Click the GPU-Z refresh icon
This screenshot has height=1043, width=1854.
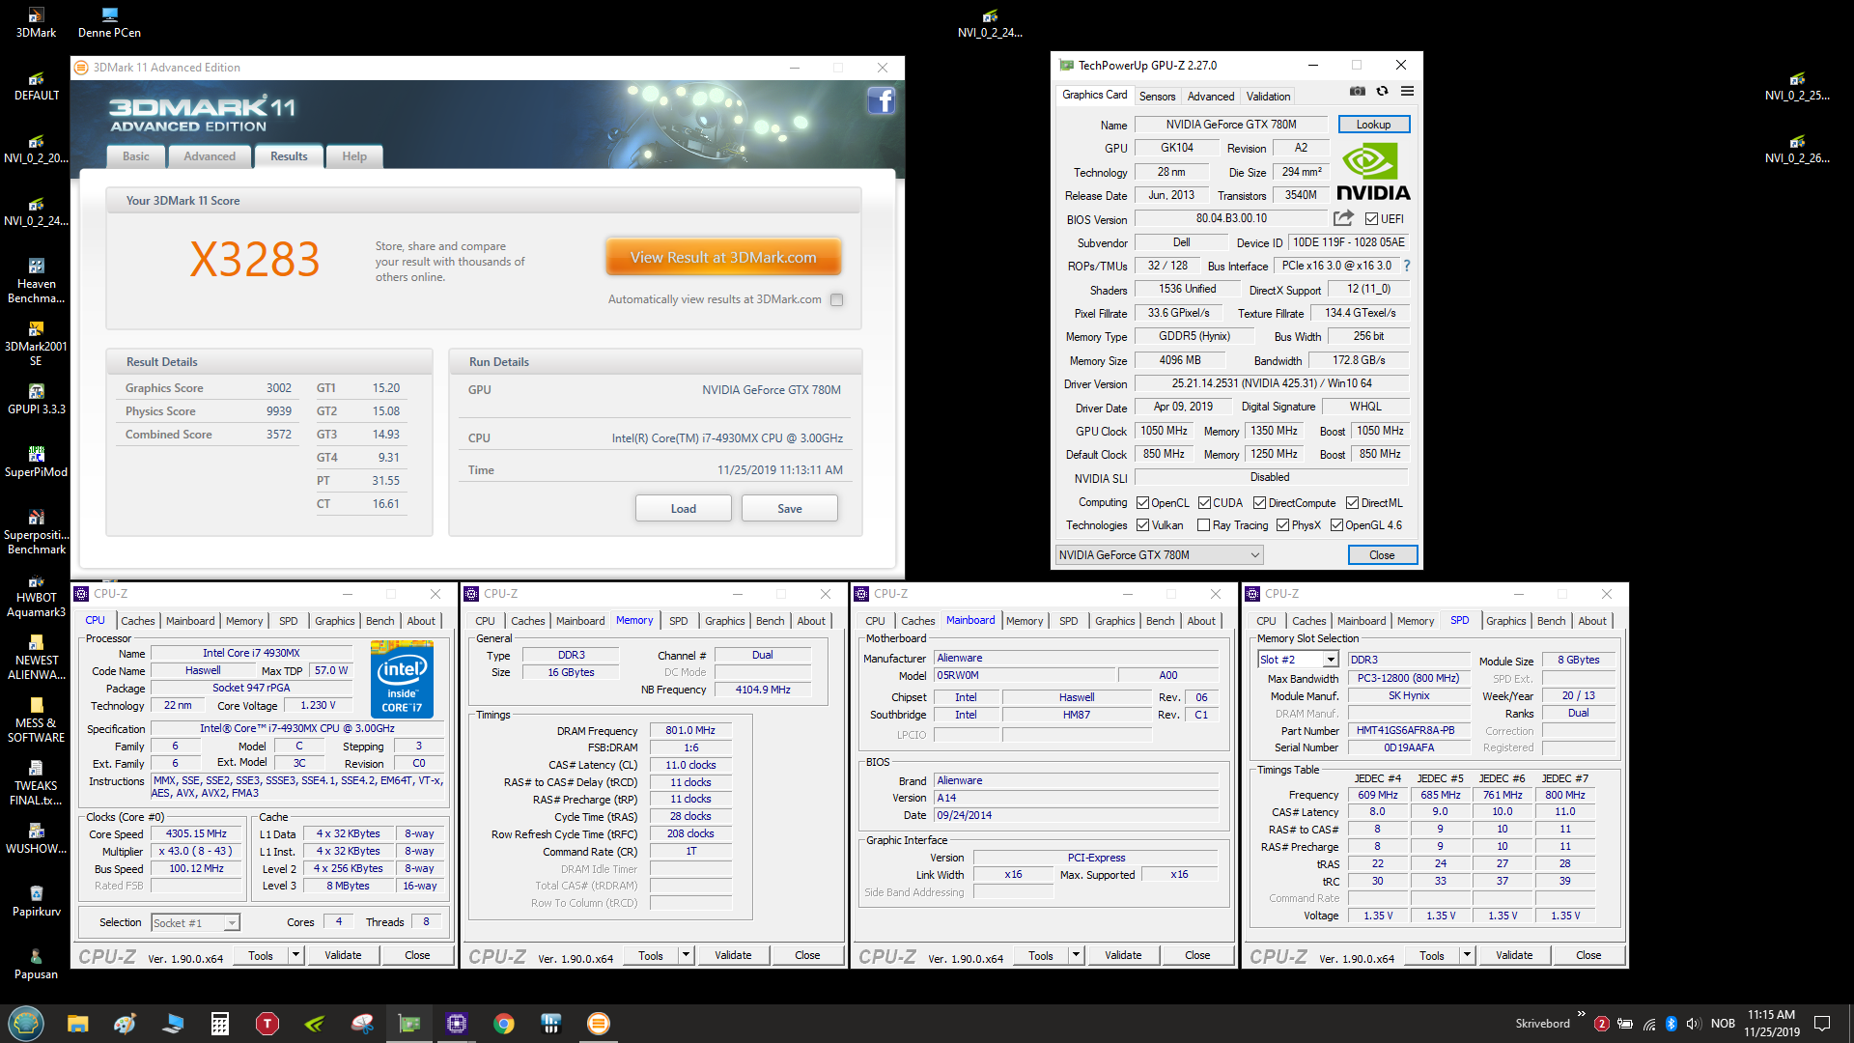click(1382, 92)
